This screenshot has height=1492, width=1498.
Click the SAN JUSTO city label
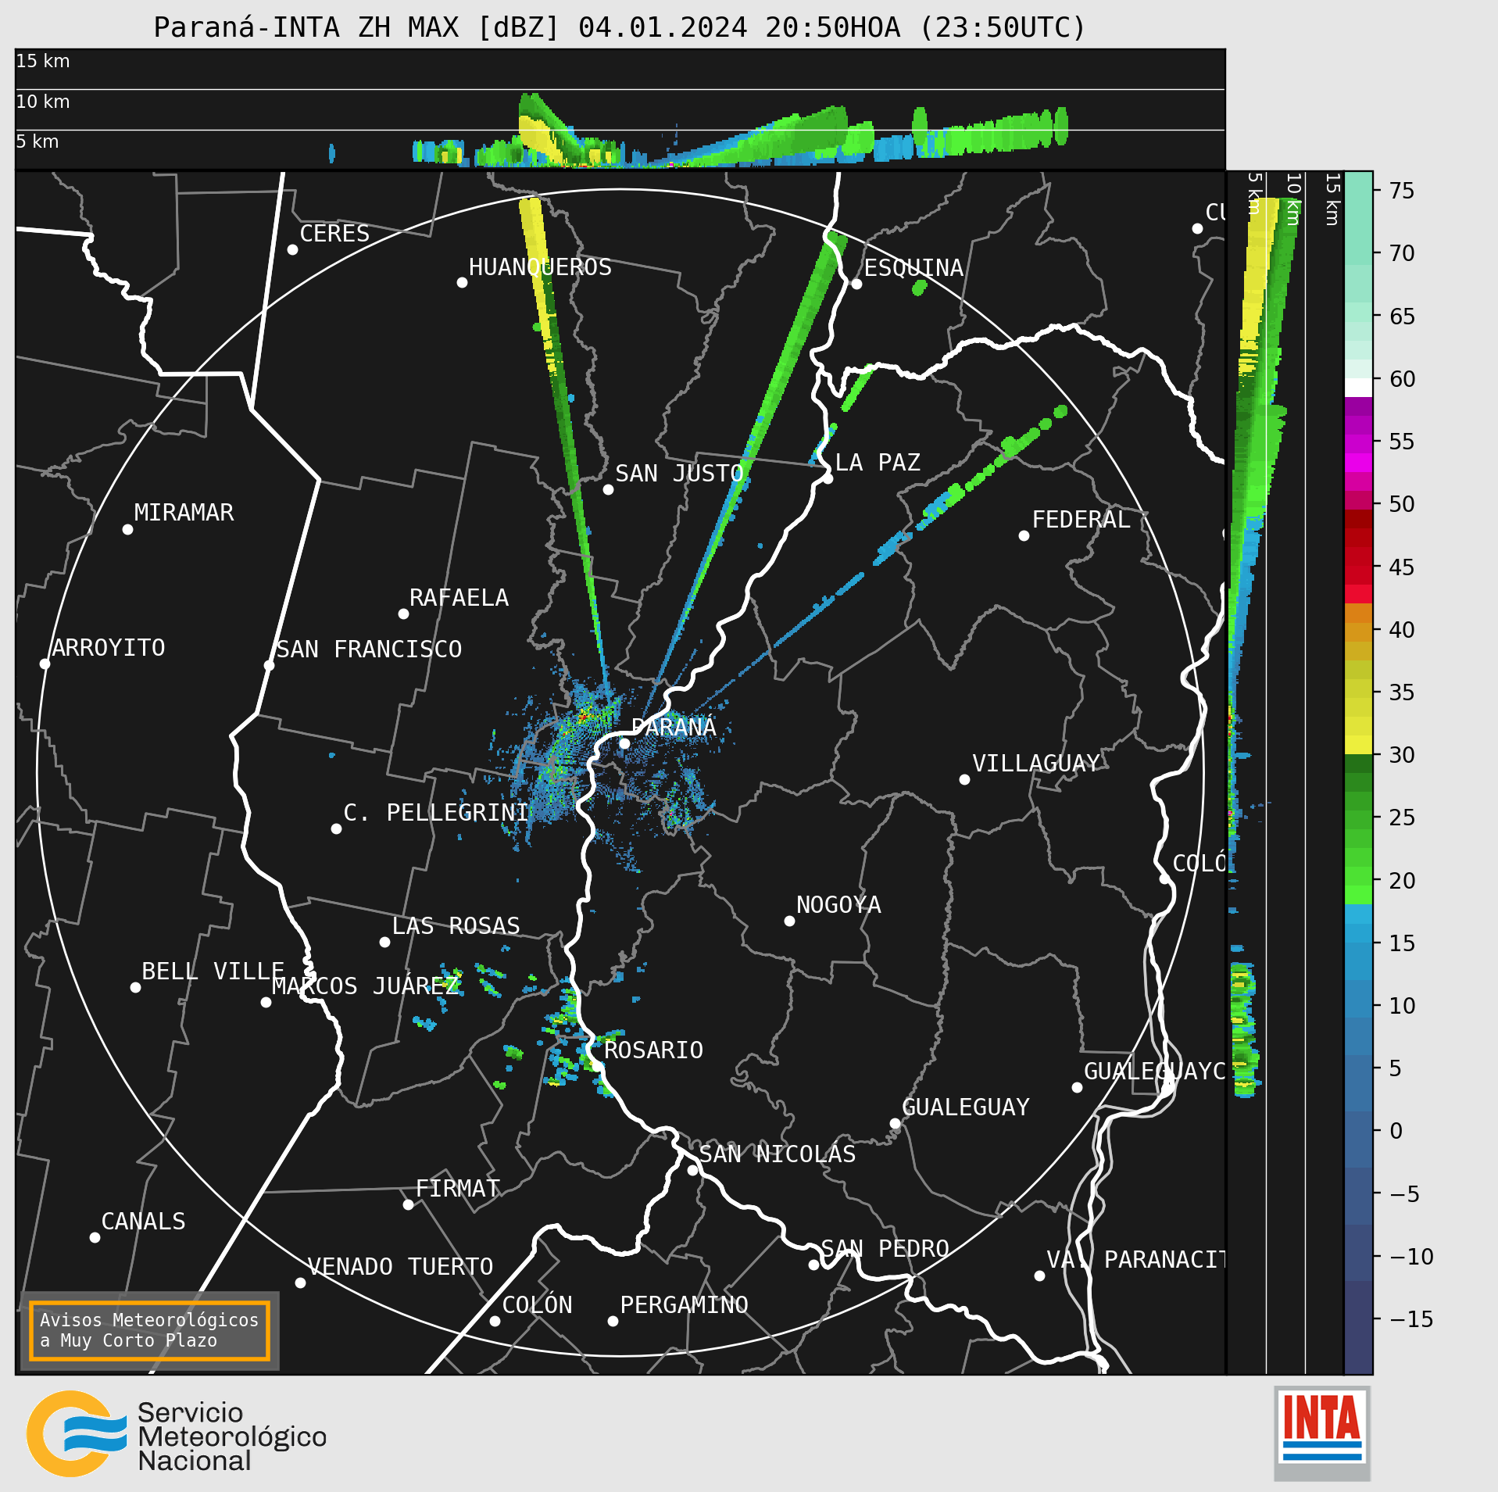679,474
